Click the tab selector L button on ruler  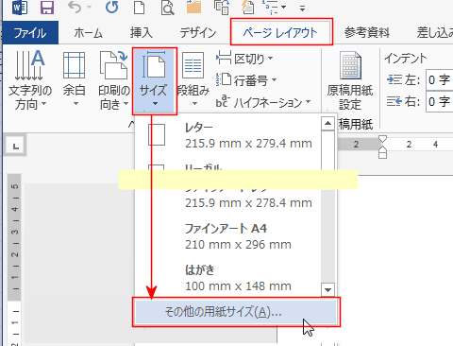16,147
